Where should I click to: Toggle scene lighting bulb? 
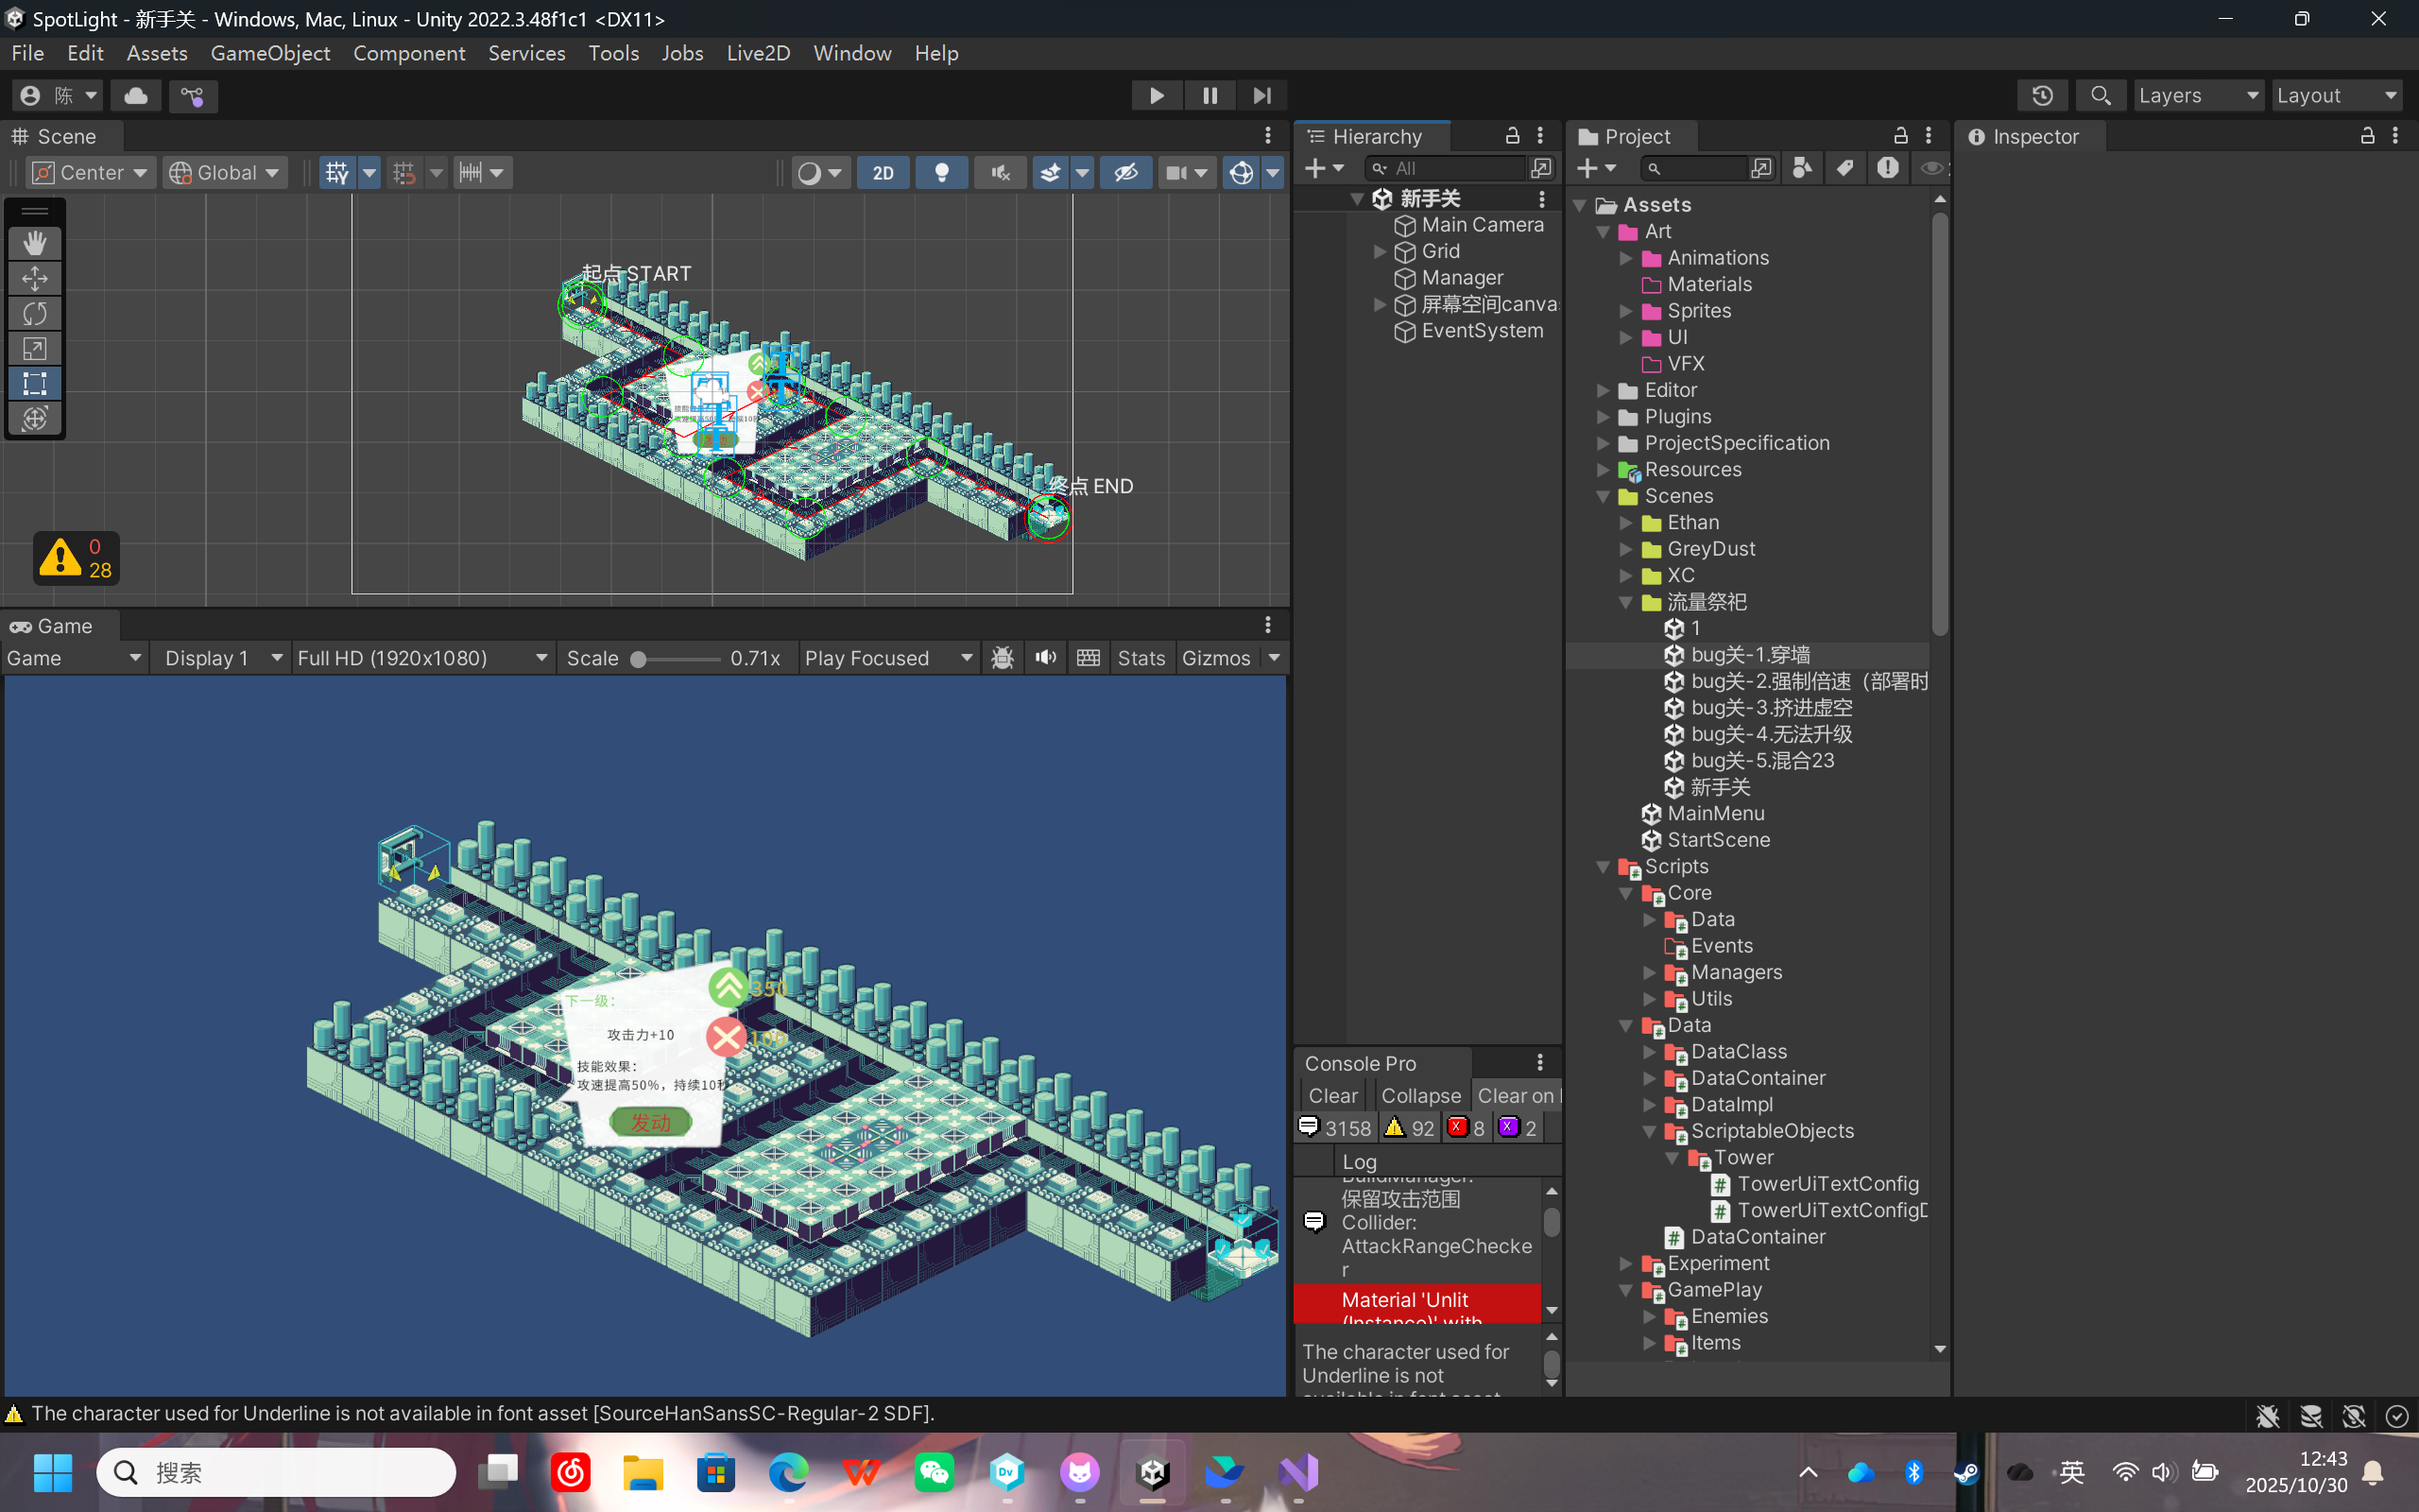[940, 173]
